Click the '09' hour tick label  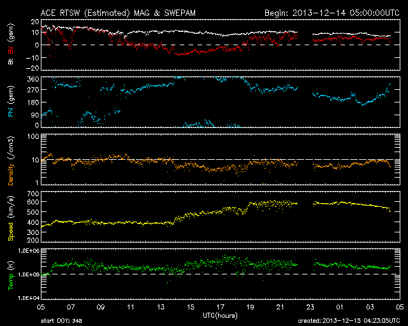pos(101,307)
